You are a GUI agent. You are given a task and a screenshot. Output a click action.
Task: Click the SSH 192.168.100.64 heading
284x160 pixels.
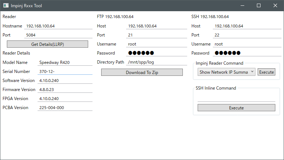click(210, 17)
